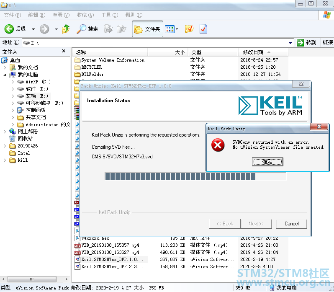Expand the D: drive node
Viewport: 334px width, 292px height.
pos(13,89)
